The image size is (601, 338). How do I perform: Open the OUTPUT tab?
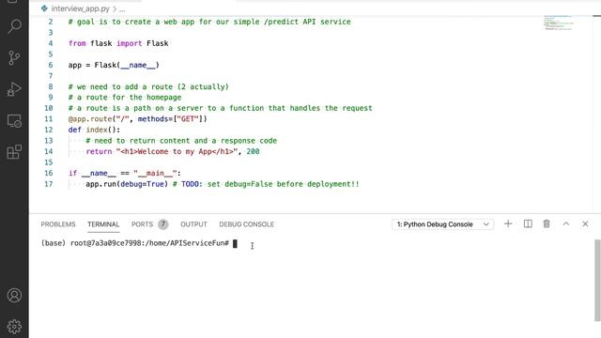[x=193, y=224]
